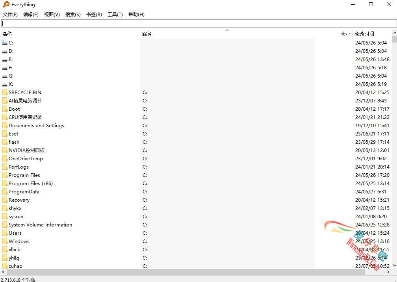The width and height of the screenshot is (397, 282).
Task: Open the 编辑(E) menu
Action: tap(31, 15)
